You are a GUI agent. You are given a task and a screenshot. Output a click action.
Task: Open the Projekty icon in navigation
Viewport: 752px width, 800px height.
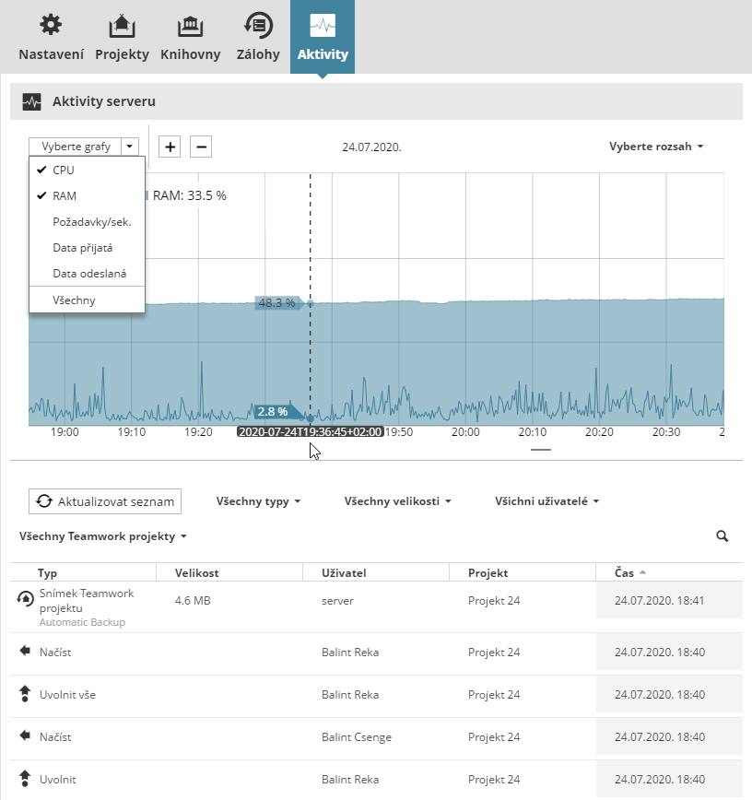point(122,25)
